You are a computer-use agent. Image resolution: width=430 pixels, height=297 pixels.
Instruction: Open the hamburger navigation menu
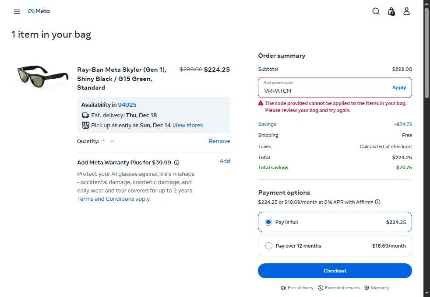tap(17, 11)
